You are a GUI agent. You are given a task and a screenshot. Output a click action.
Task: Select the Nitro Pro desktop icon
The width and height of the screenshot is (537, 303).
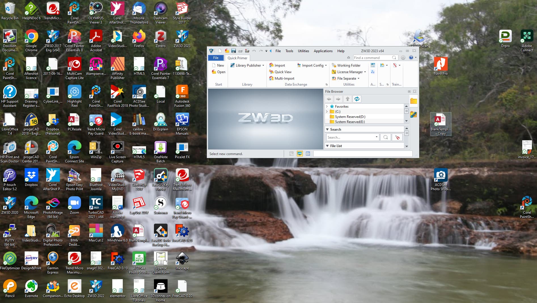point(441,66)
